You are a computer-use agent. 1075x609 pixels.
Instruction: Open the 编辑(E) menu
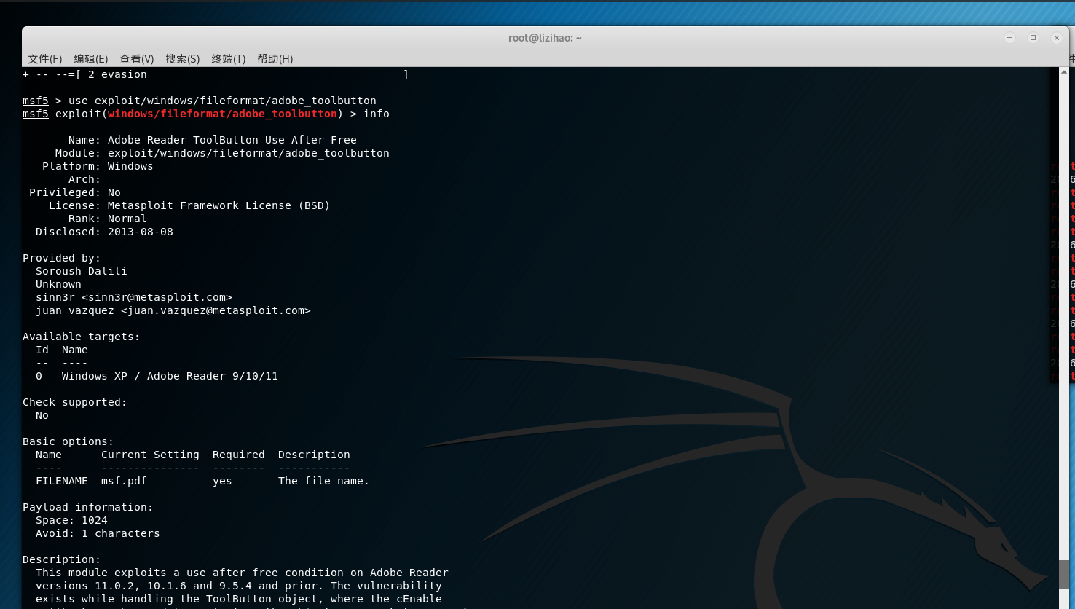(91, 59)
